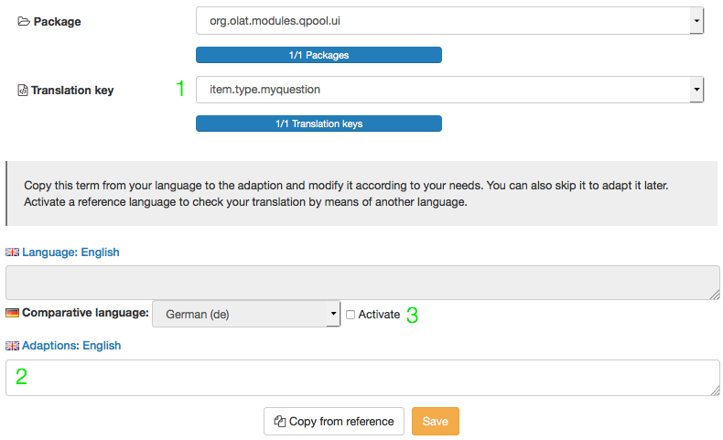Click the Copy from reference button
This screenshot has height=440, width=723.
[334, 421]
